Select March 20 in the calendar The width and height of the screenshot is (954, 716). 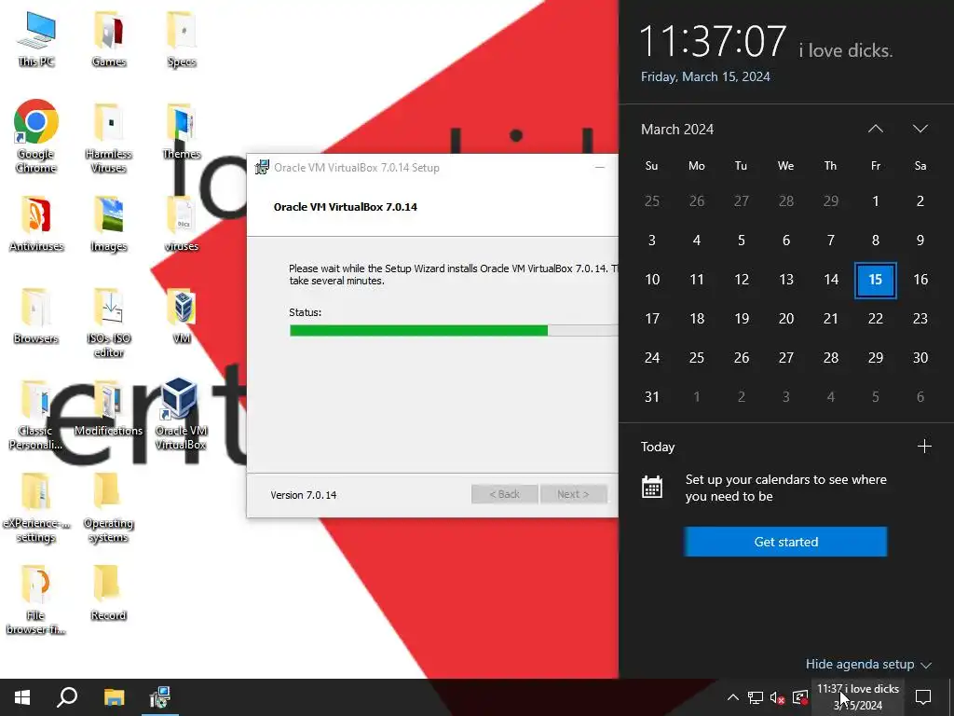tap(786, 319)
